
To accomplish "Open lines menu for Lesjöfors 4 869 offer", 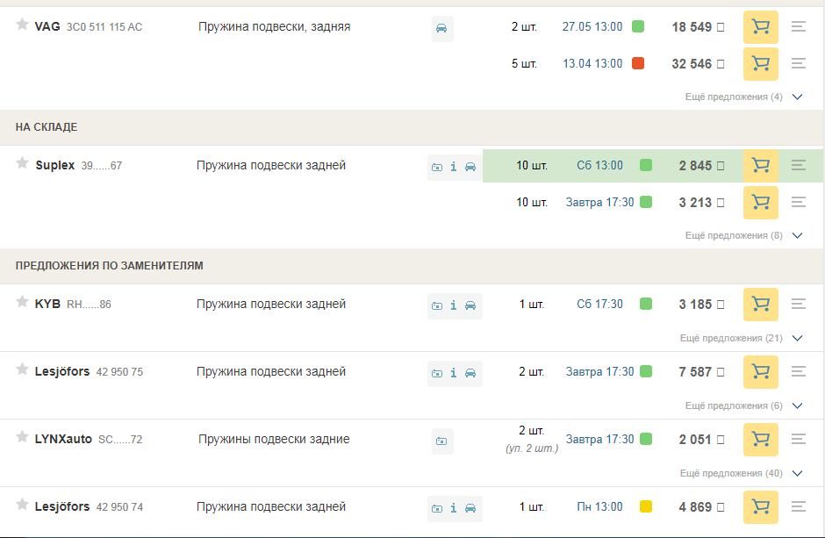I will pyautogui.click(x=798, y=506).
